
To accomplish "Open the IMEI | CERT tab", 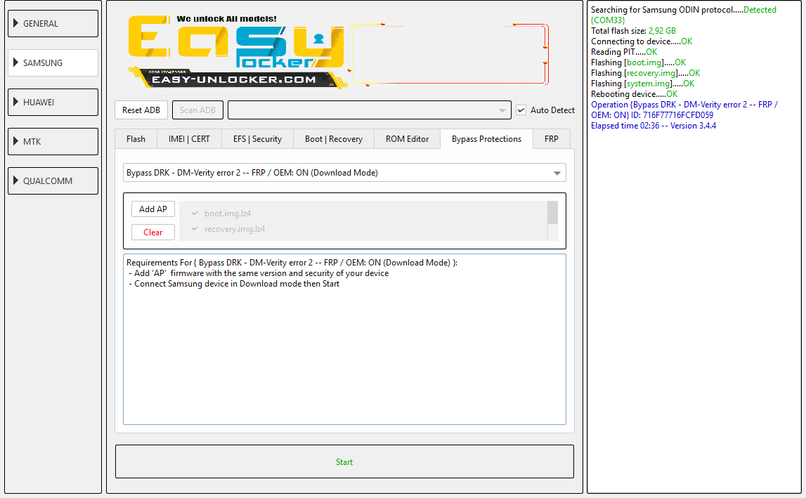I will pyautogui.click(x=189, y=139).
